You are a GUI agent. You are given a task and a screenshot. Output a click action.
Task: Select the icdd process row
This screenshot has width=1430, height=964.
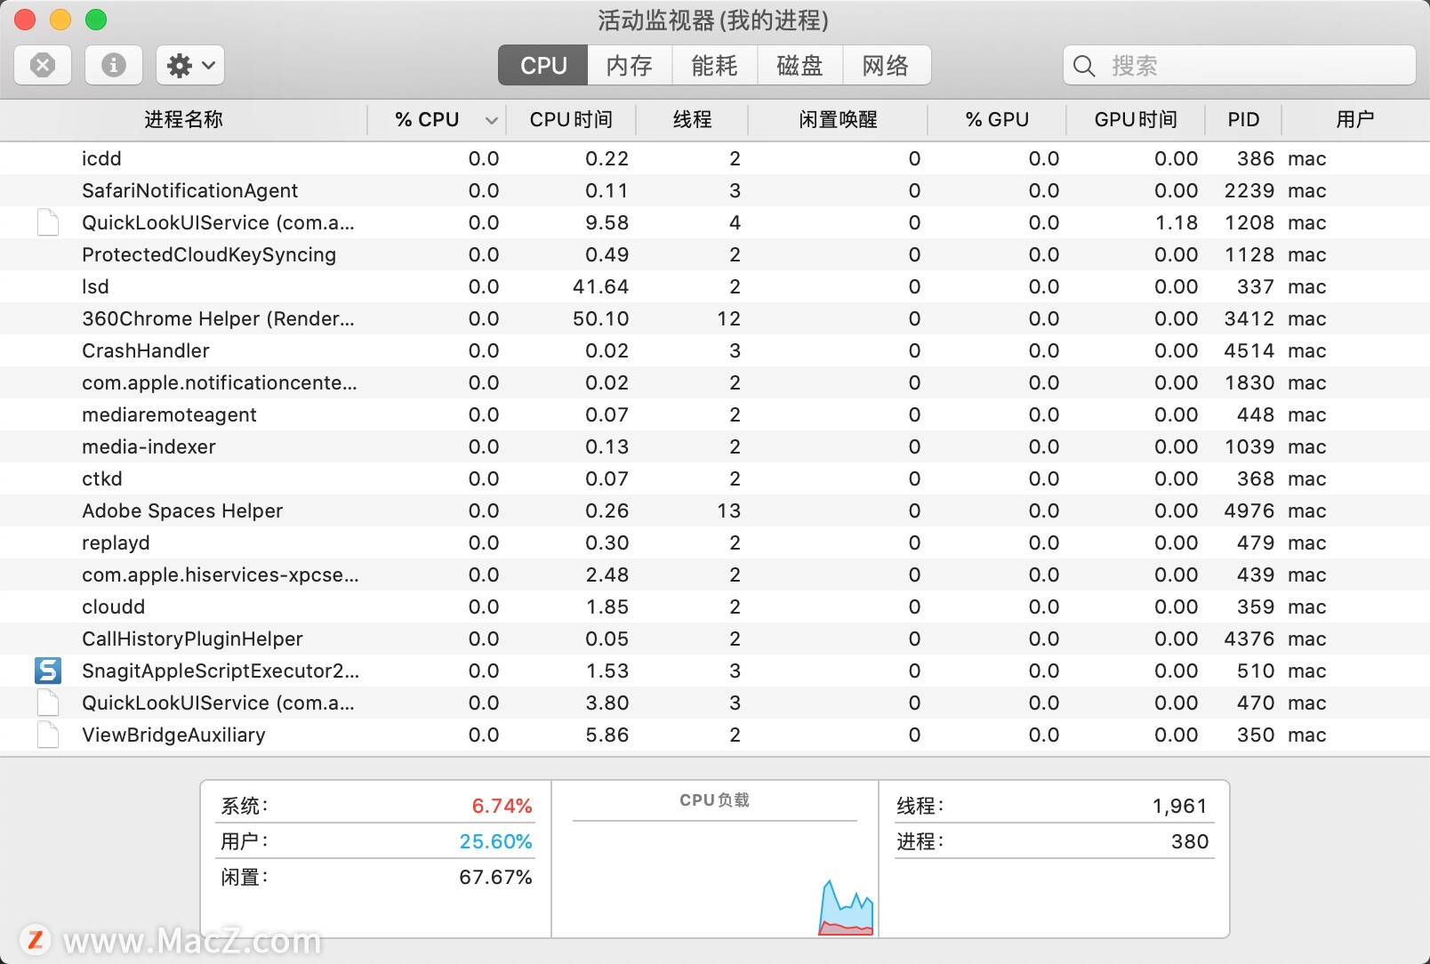[x=715, y=158]
